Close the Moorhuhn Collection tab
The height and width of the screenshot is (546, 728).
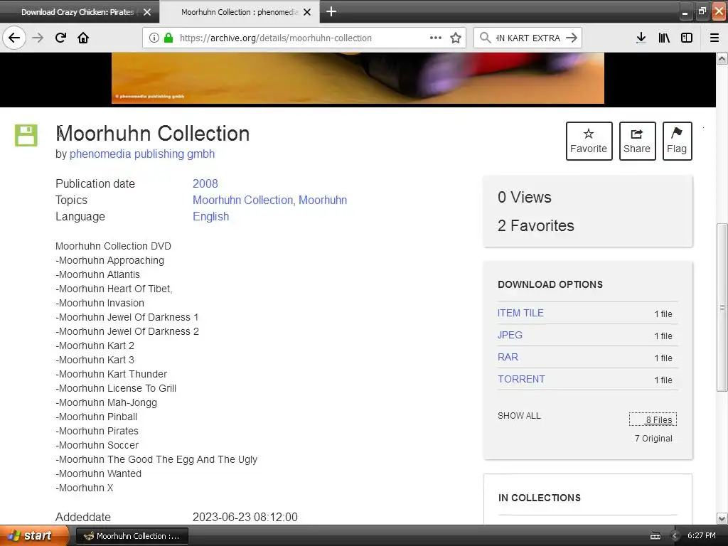pyautogui.click(x=307, y=12)
